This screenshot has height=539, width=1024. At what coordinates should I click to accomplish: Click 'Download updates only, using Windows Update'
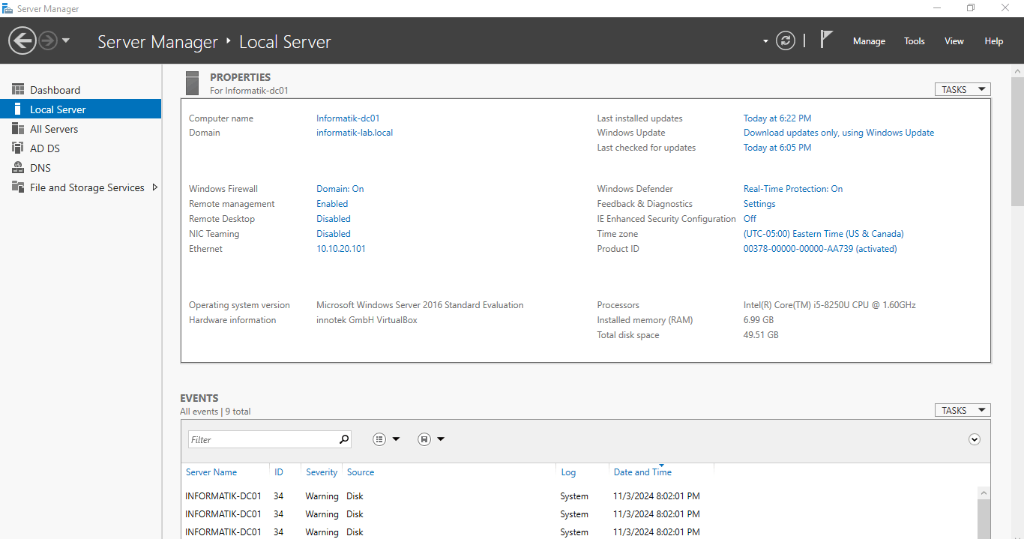click(839, 133)
